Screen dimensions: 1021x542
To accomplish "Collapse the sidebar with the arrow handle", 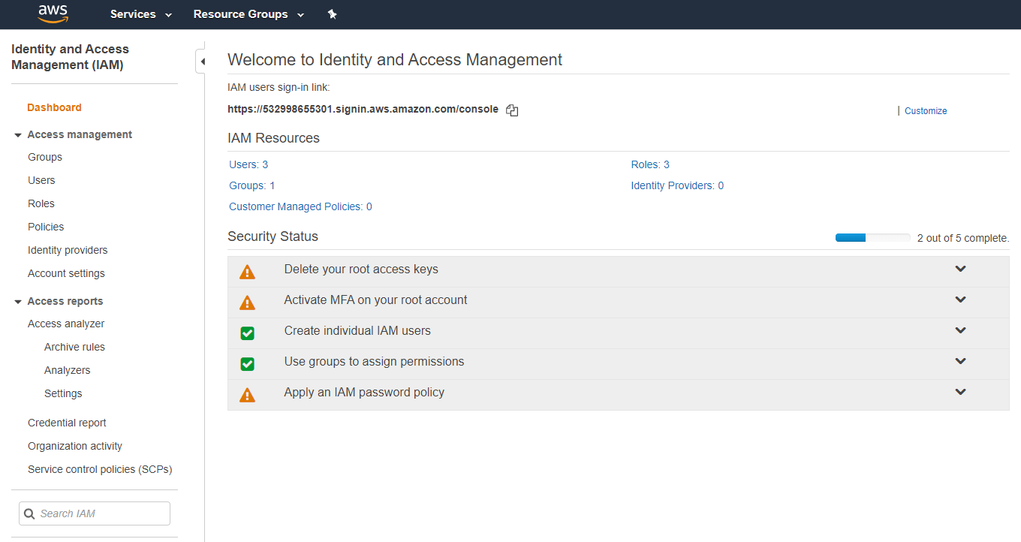I will click(201, 62).
